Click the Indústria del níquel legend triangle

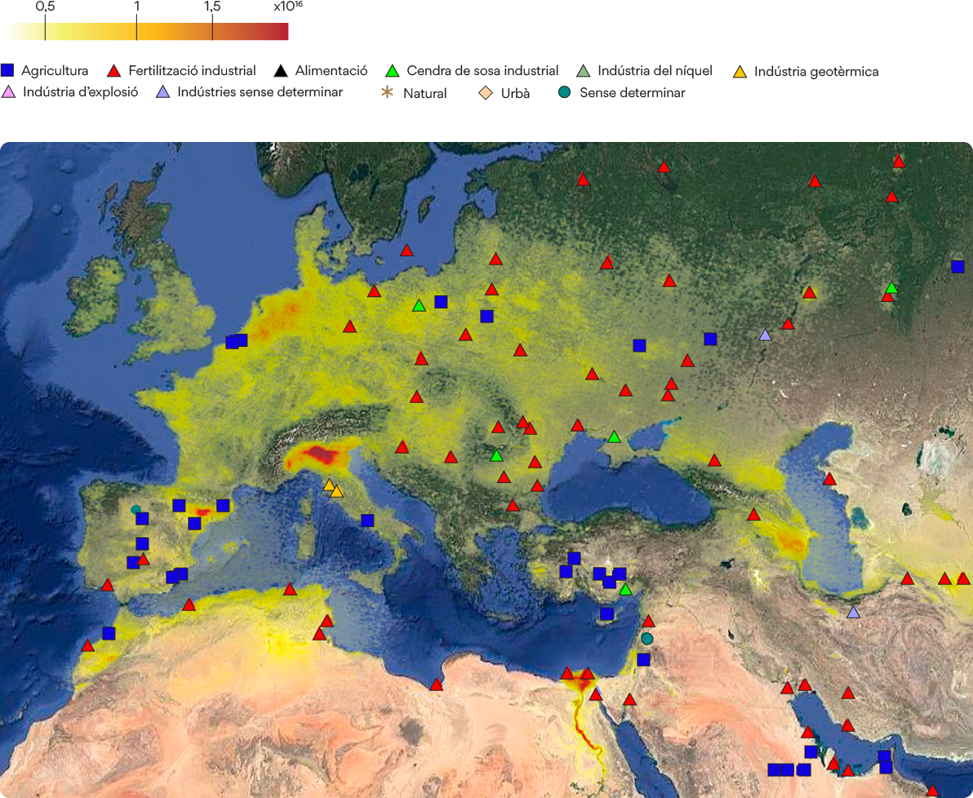(x=584, y=71)
